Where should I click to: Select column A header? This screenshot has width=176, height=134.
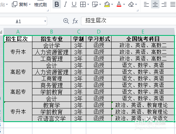point(18,31)
